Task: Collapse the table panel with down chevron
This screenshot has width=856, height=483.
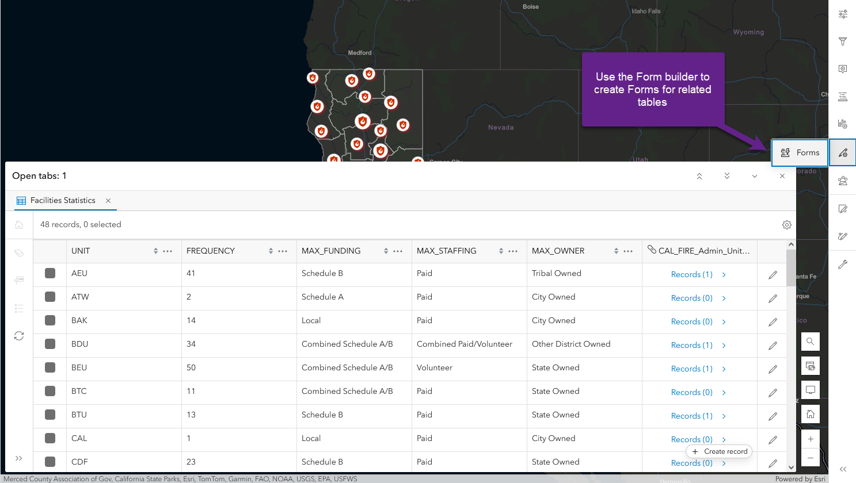Action: (x=754, y=177)
